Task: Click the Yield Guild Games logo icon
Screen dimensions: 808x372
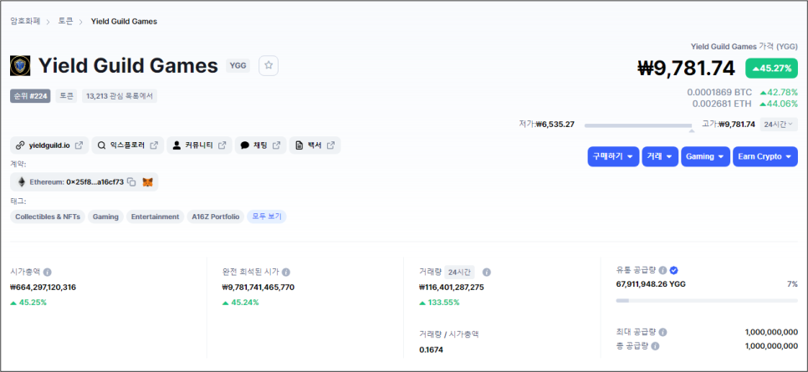Action: coord(20,66)
